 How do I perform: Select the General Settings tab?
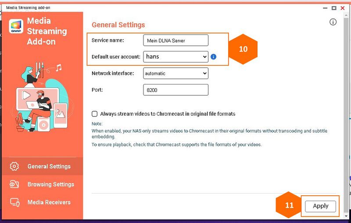tap(43, 166)
